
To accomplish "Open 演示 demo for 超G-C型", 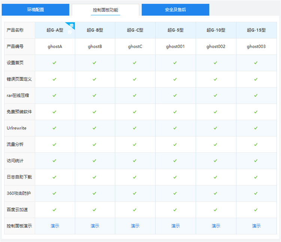I will 135,226.
